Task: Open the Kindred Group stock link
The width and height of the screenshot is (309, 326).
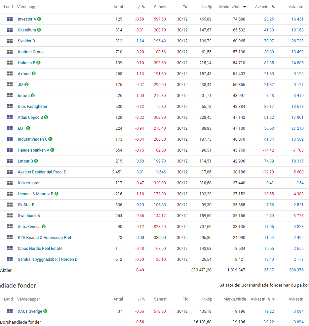Action: (31, 52)
